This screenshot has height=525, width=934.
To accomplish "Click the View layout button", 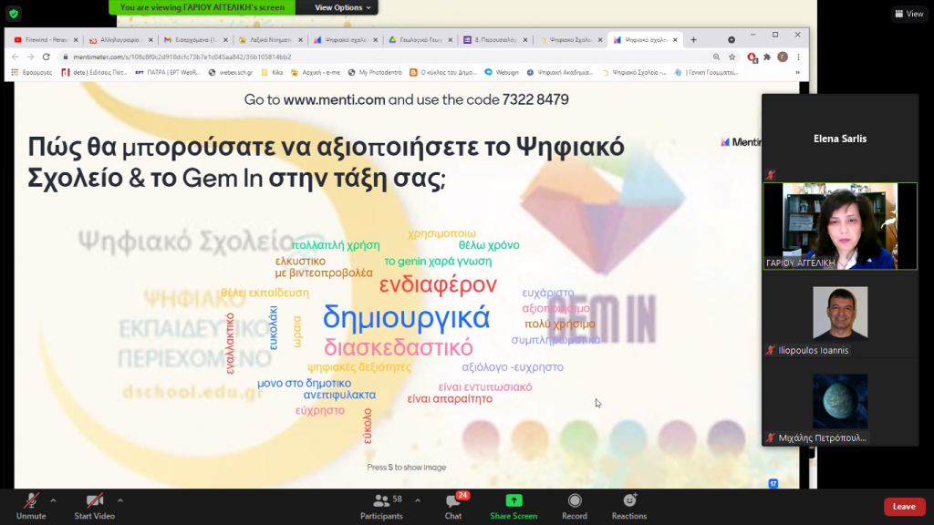I will point(908,14).
